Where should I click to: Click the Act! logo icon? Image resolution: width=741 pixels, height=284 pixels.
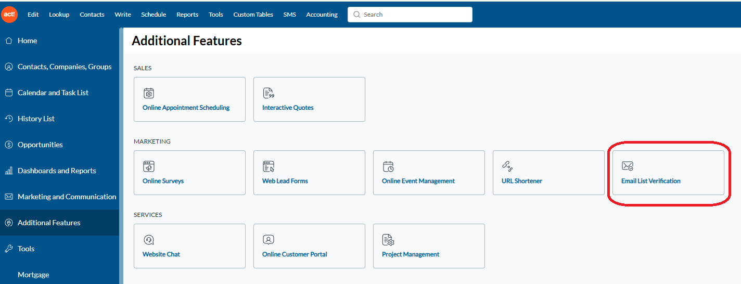coord(9,15)
